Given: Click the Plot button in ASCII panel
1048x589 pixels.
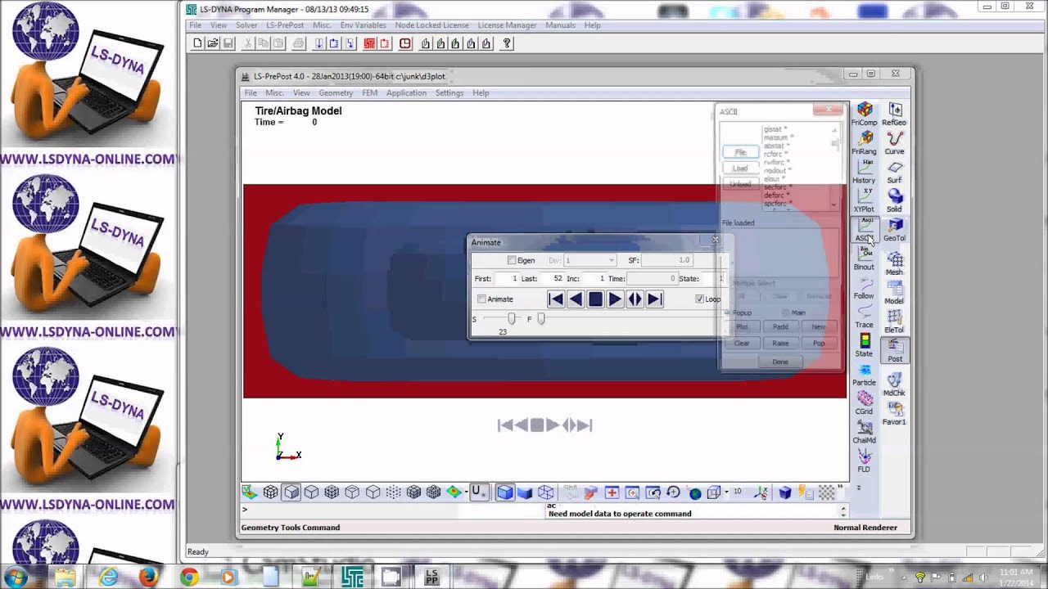Looking at the screenshot, I should 742,326.
